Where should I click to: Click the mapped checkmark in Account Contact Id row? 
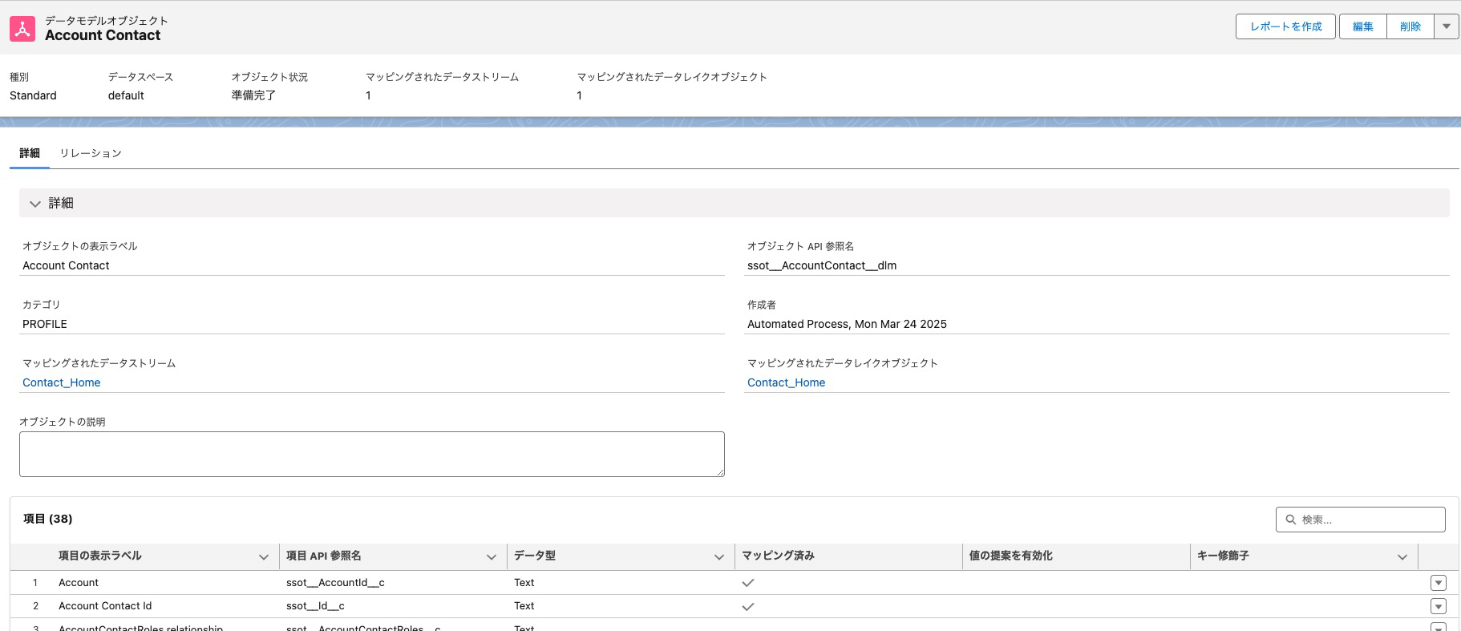[x=748, y=606]
